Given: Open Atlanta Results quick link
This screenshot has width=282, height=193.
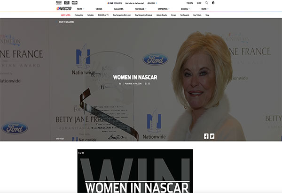Looking at the screenshot, I should tap(162, 15).
